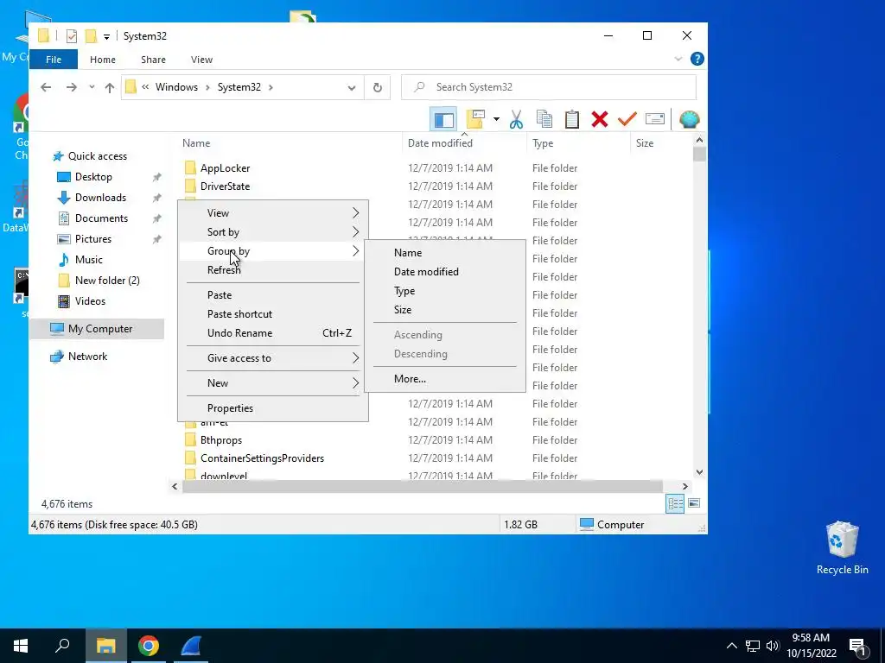Switch to large thumbnails view icon
The height and width of the screenshot is (663, 885).
(694, 503)
